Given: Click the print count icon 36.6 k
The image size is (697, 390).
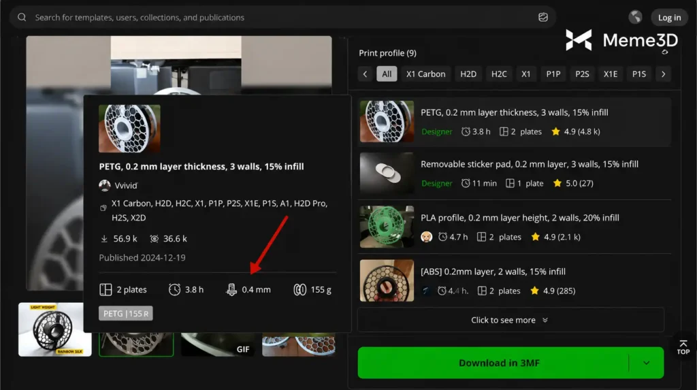Looking at the screenshot, I should point(155,239).
